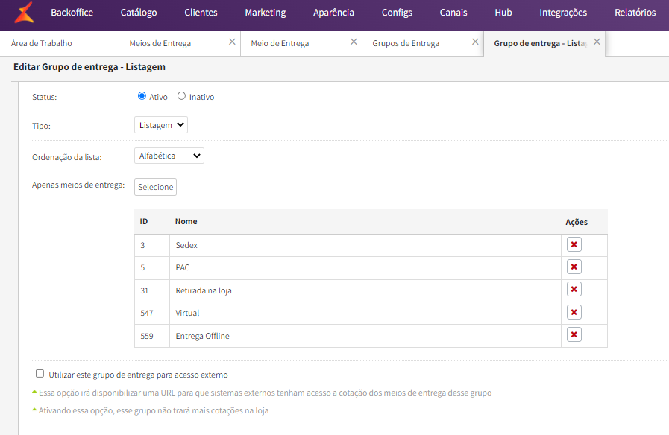The width and height of the screenshot is (669, 435).
Task: Open the Hub menu
Action: (x=503, y=13)
